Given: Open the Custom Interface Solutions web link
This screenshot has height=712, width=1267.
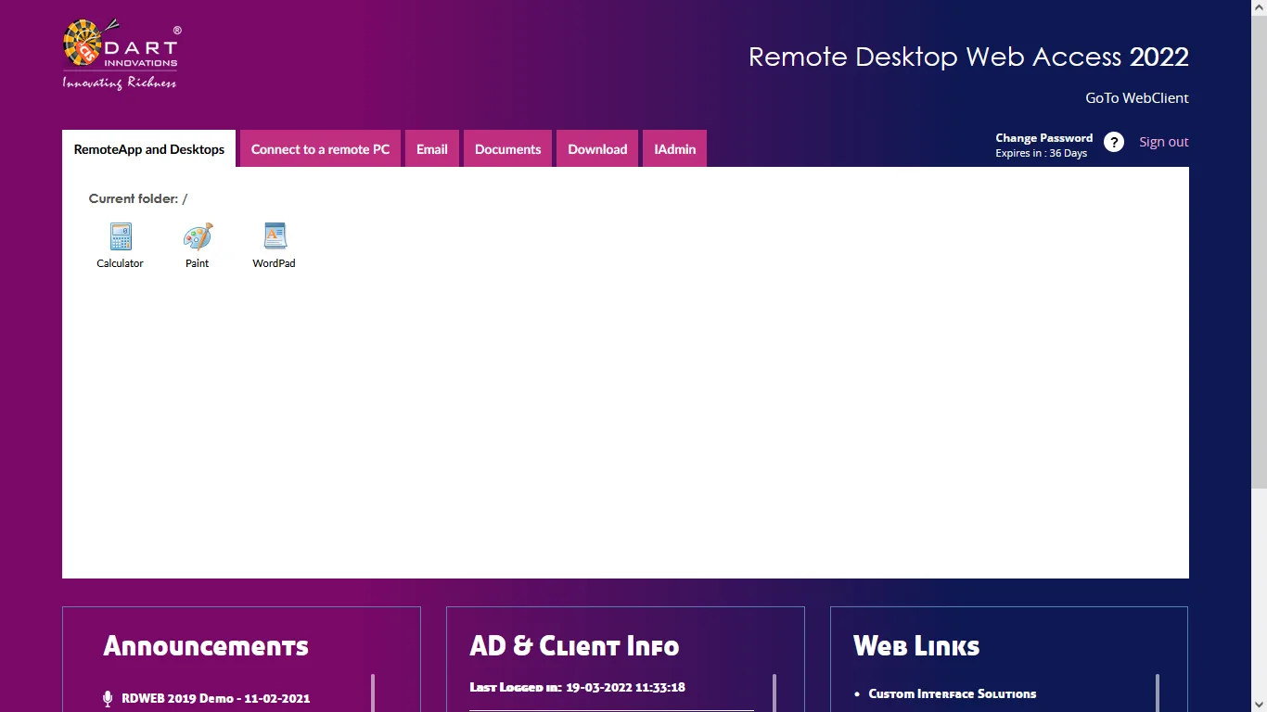Looking at the screenshot, I should click(x=953, y=694).
